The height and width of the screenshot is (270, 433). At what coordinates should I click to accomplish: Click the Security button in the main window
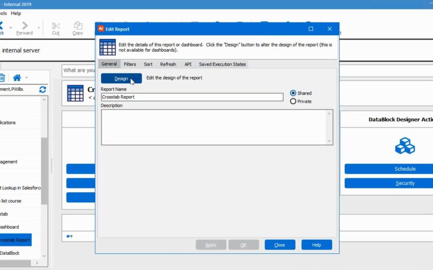coord(389,183)
